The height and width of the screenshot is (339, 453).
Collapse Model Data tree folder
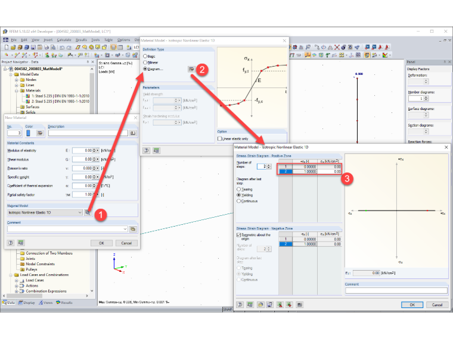[11, 74]
